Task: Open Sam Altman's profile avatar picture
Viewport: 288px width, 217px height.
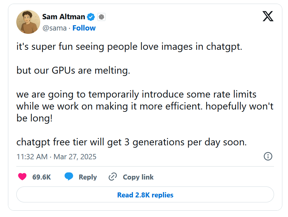Action: tap(28, 22)
